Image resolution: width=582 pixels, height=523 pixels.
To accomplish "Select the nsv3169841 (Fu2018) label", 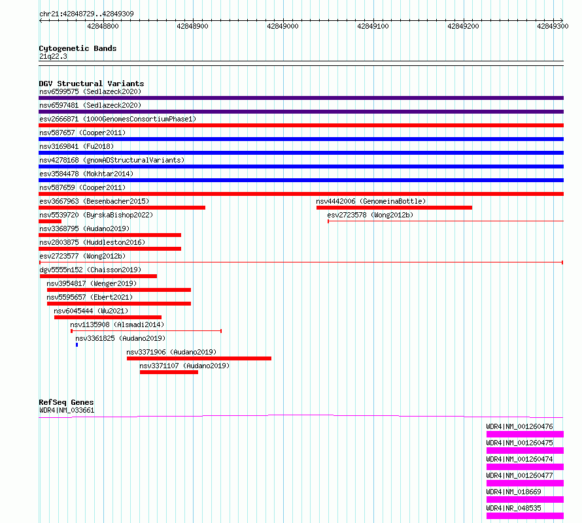I will (x=77, y=146).
